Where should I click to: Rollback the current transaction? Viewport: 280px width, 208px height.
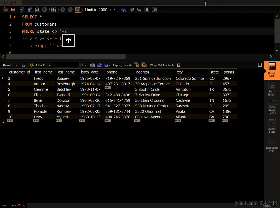[70, 10]
